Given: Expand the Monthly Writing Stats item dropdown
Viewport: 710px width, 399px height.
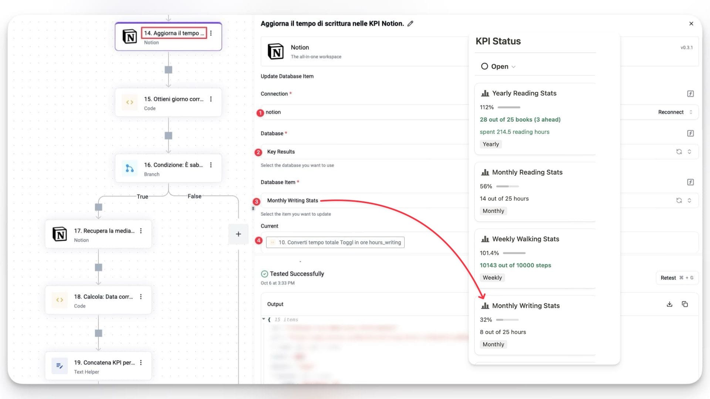Looking at the screenshot, I should pyautogui.click(x=689, y=201).
